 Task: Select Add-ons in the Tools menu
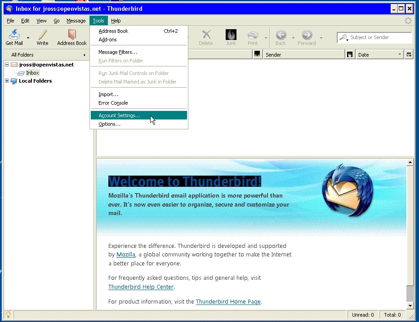[139, 40]
